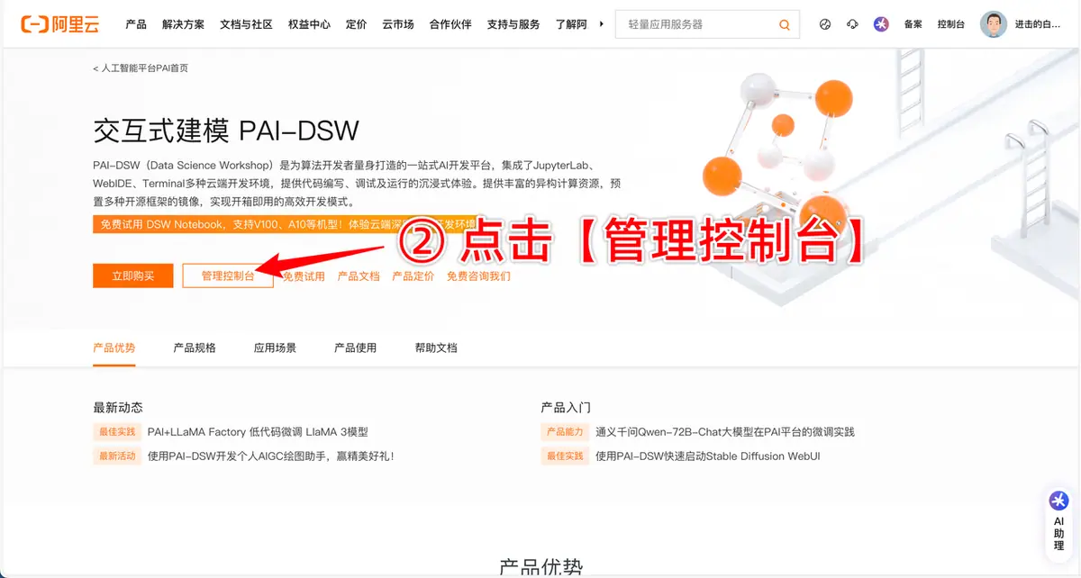Click the 产品入门 heading
Screen dimensions: 1081x578
pos(566,408)
